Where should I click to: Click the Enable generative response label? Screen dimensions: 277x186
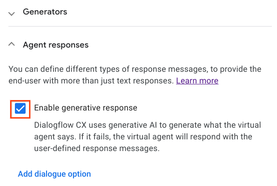click(86, 108)
